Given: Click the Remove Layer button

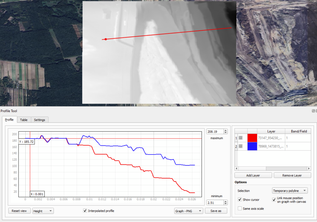Looking at the screenshot, I should click(x=292, y=175).
